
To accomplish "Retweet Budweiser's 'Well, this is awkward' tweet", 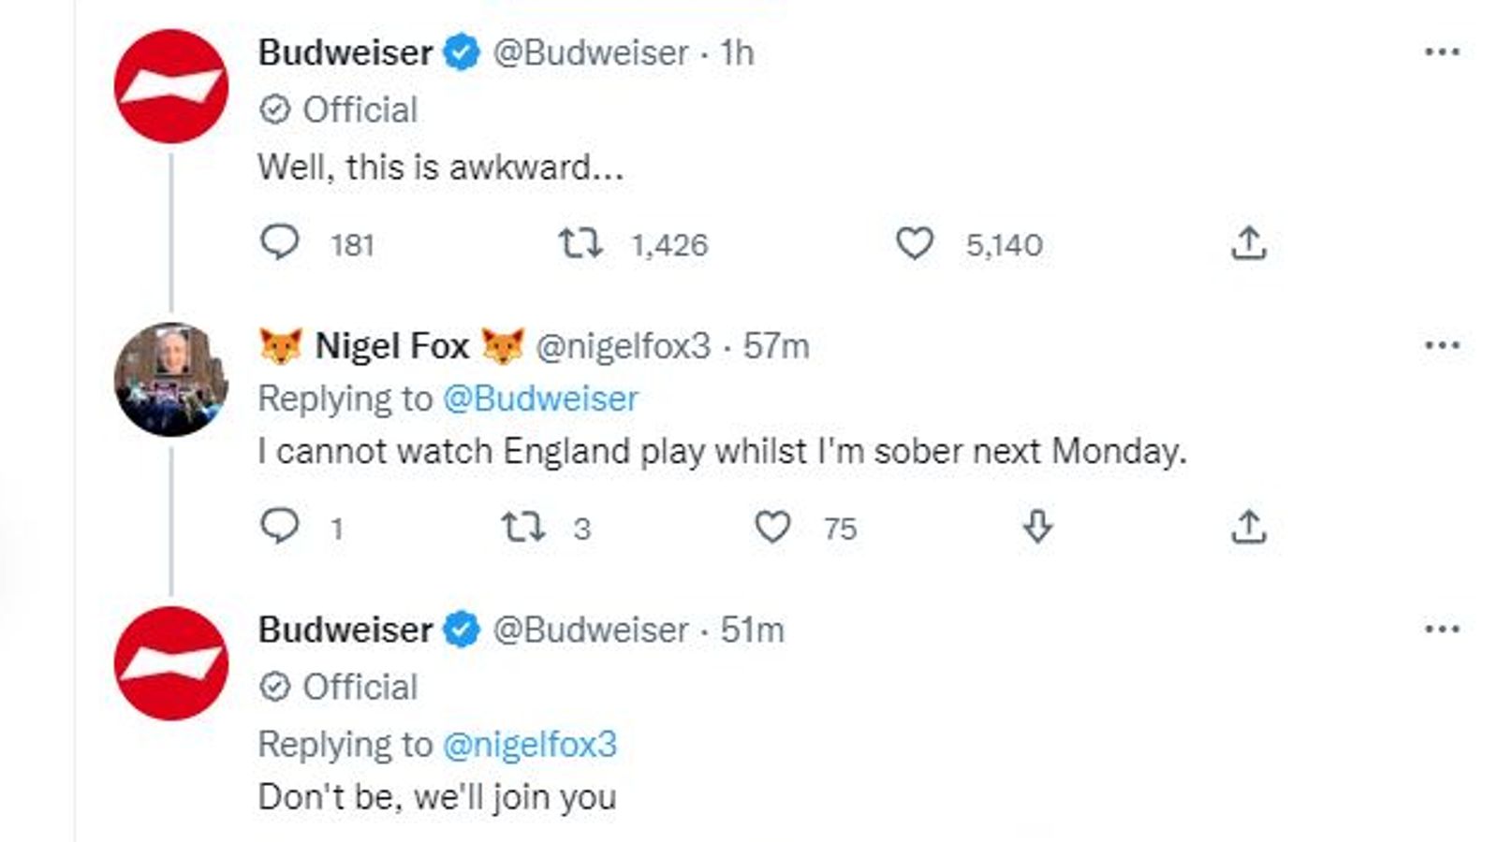I will 580,243.
